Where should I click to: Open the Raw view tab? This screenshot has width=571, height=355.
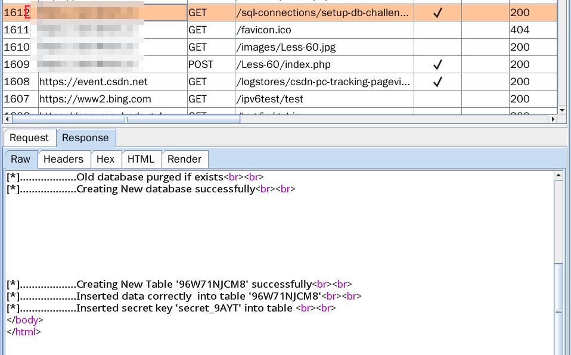pyautogui.click(x=21, y=160)
